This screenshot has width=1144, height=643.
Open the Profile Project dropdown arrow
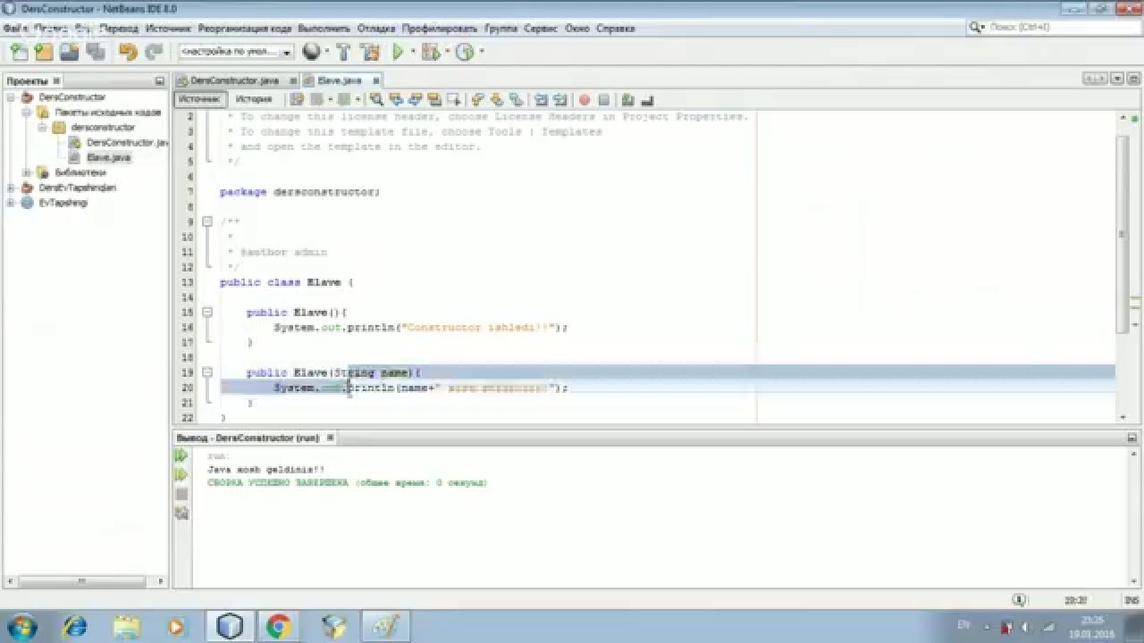coord(481,53)
